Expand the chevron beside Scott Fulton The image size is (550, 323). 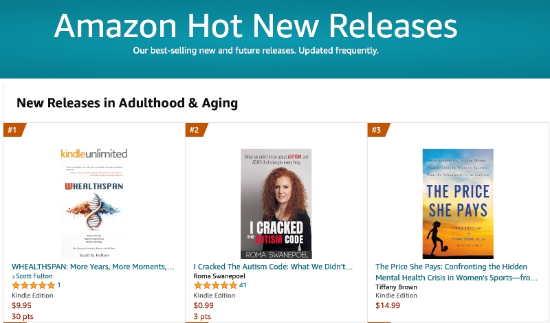(14, 277)
